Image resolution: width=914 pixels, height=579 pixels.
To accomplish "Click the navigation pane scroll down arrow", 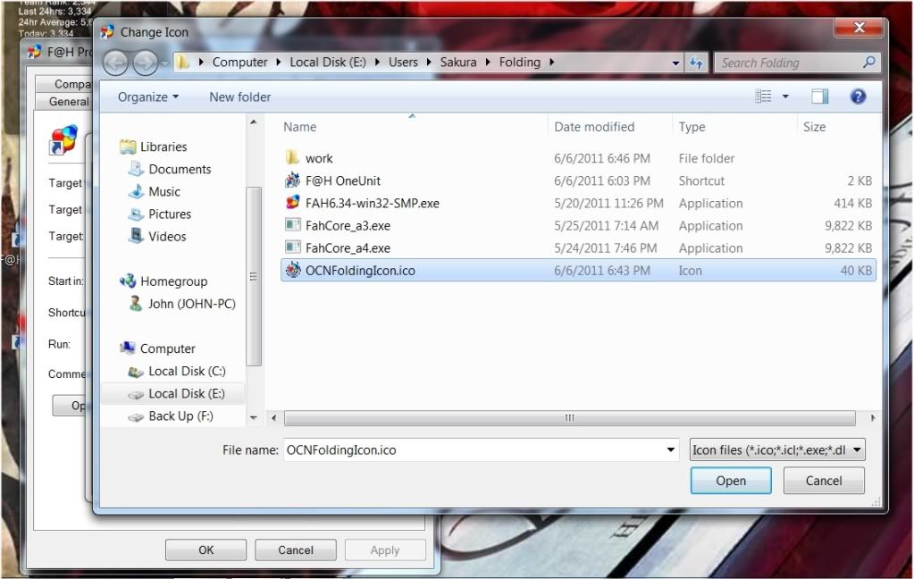I will pyautogui.click(x=254, y=417).
